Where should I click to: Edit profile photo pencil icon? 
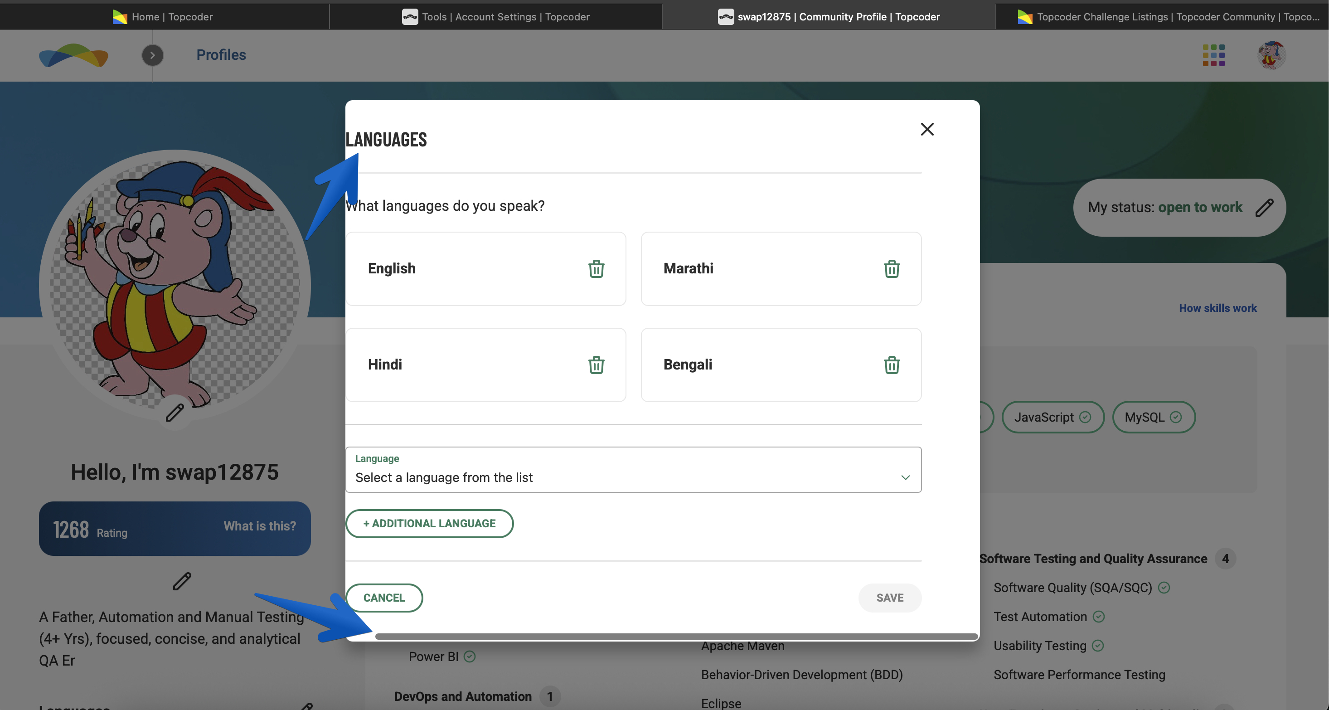(175, 412)
